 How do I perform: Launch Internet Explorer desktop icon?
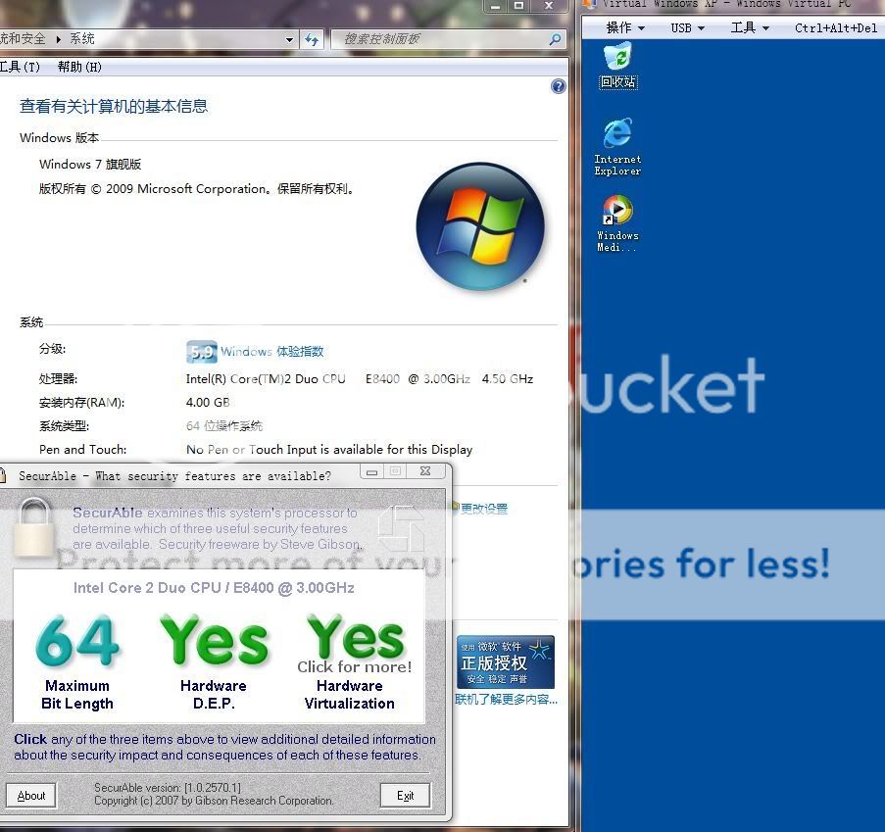pyautogui.click(x=617, y=147)
